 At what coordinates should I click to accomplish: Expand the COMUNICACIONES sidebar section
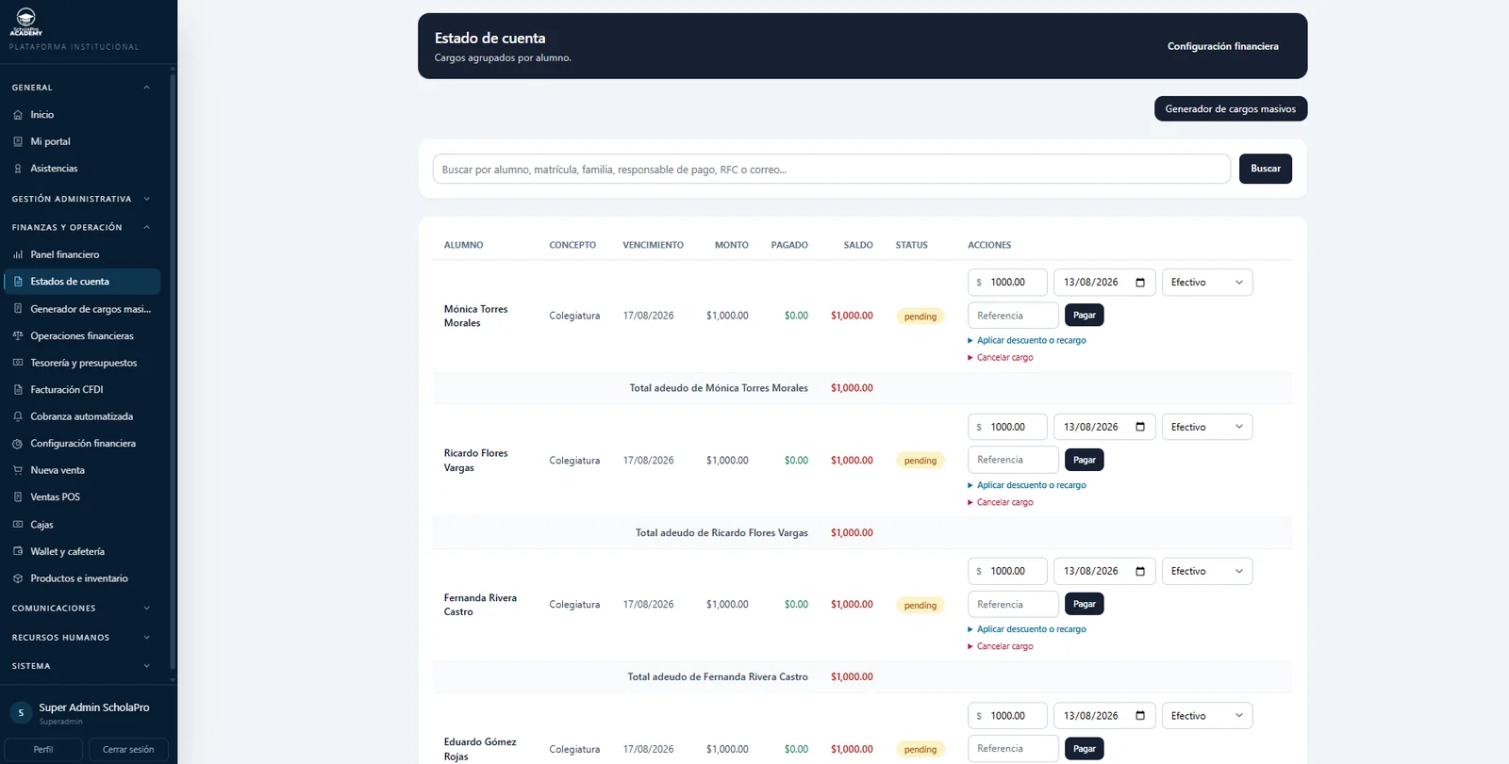coord(80,609)
